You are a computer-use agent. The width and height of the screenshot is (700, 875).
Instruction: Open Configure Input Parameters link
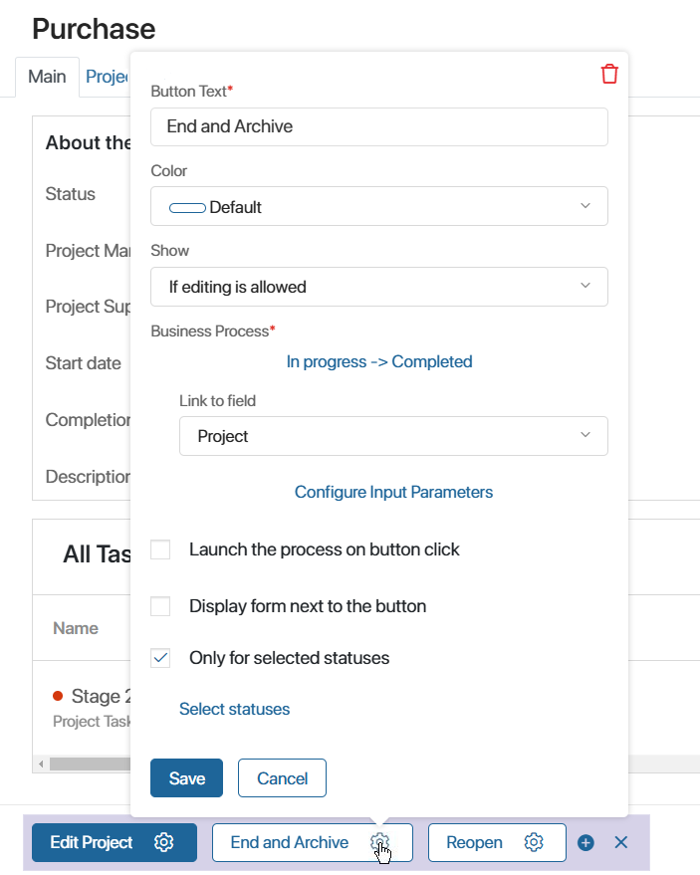click(x=393, y=492)
